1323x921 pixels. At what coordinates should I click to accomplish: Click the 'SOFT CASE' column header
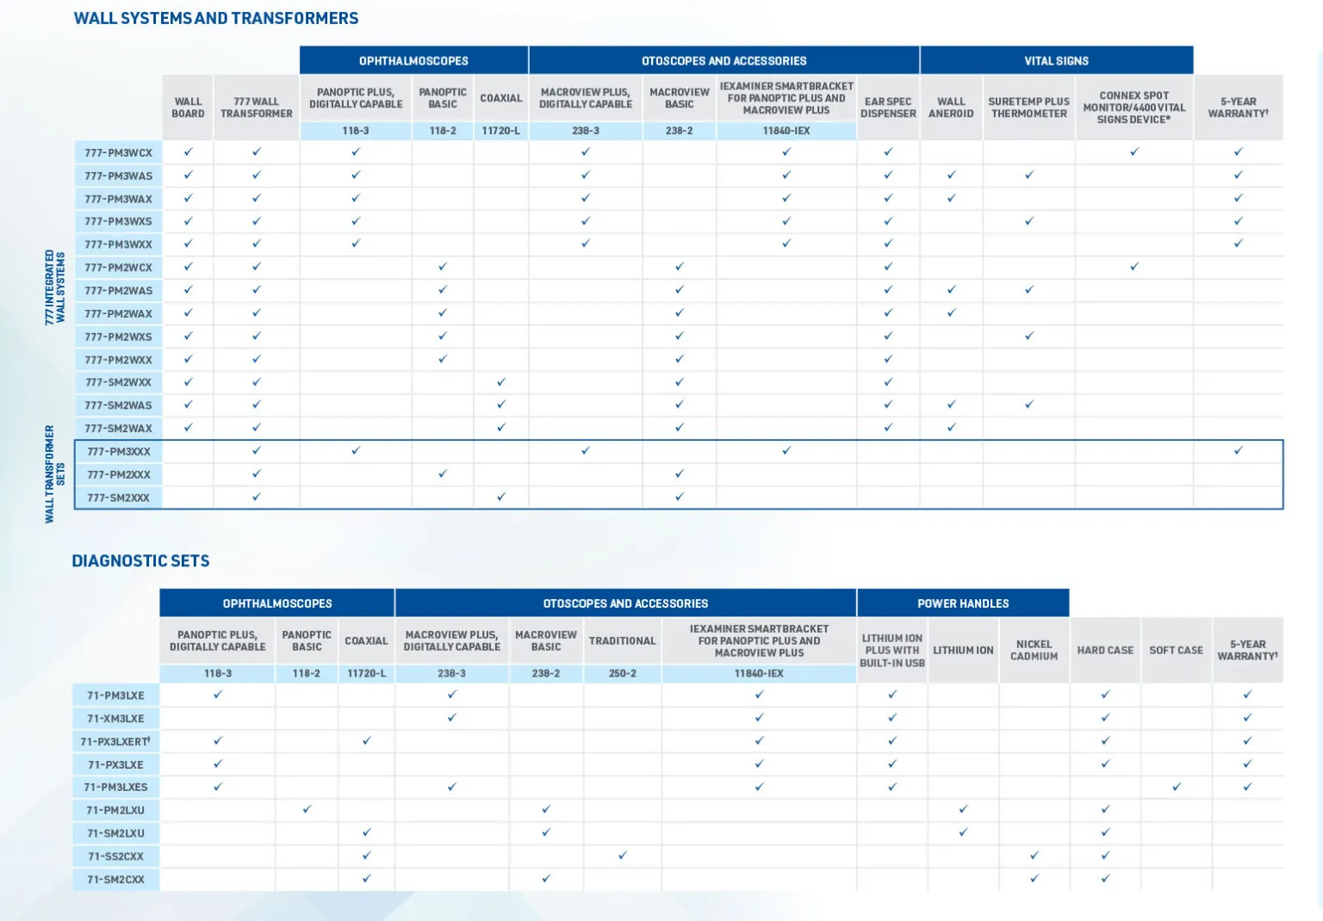[x=1176, y=651]
